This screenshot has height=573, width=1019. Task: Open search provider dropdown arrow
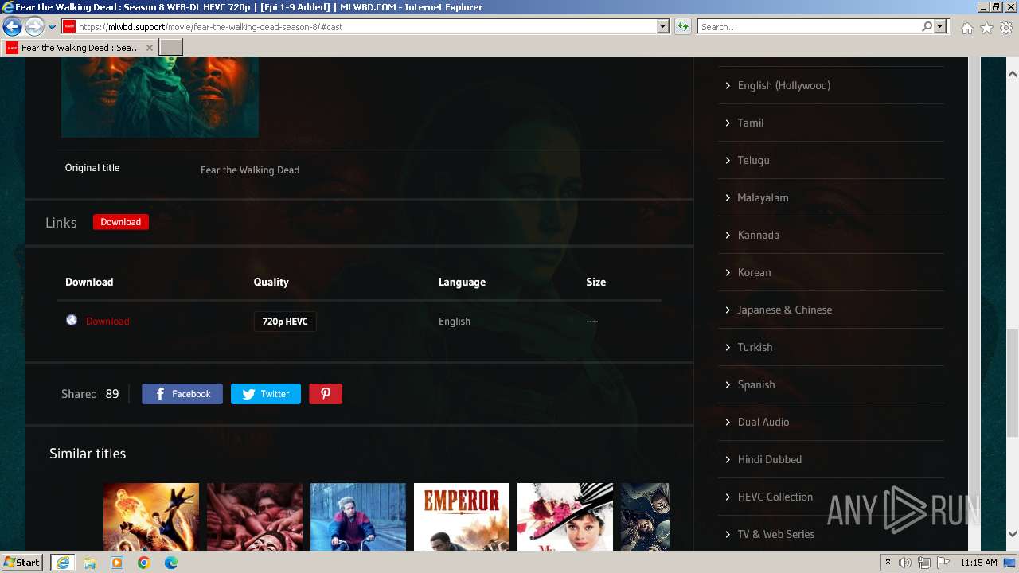[940, 26]
